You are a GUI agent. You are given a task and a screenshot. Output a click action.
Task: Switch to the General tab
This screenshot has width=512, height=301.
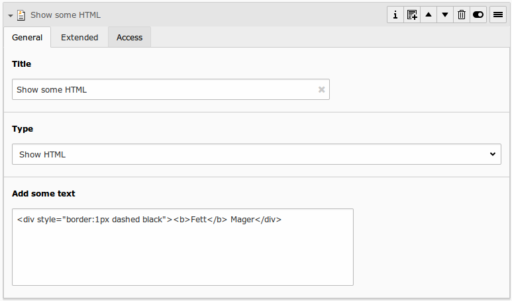coord(27,38)
